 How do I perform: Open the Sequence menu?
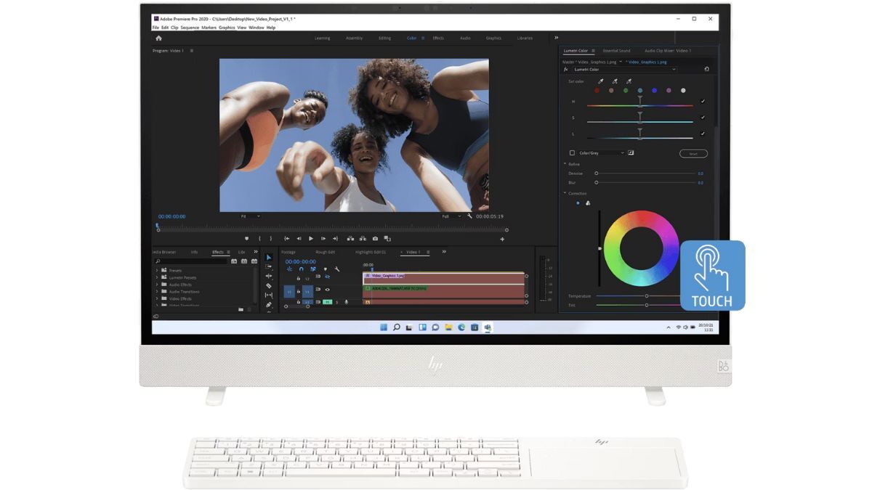coord(190,28)
